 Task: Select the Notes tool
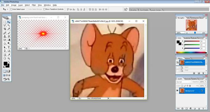[x=5, y=55]
